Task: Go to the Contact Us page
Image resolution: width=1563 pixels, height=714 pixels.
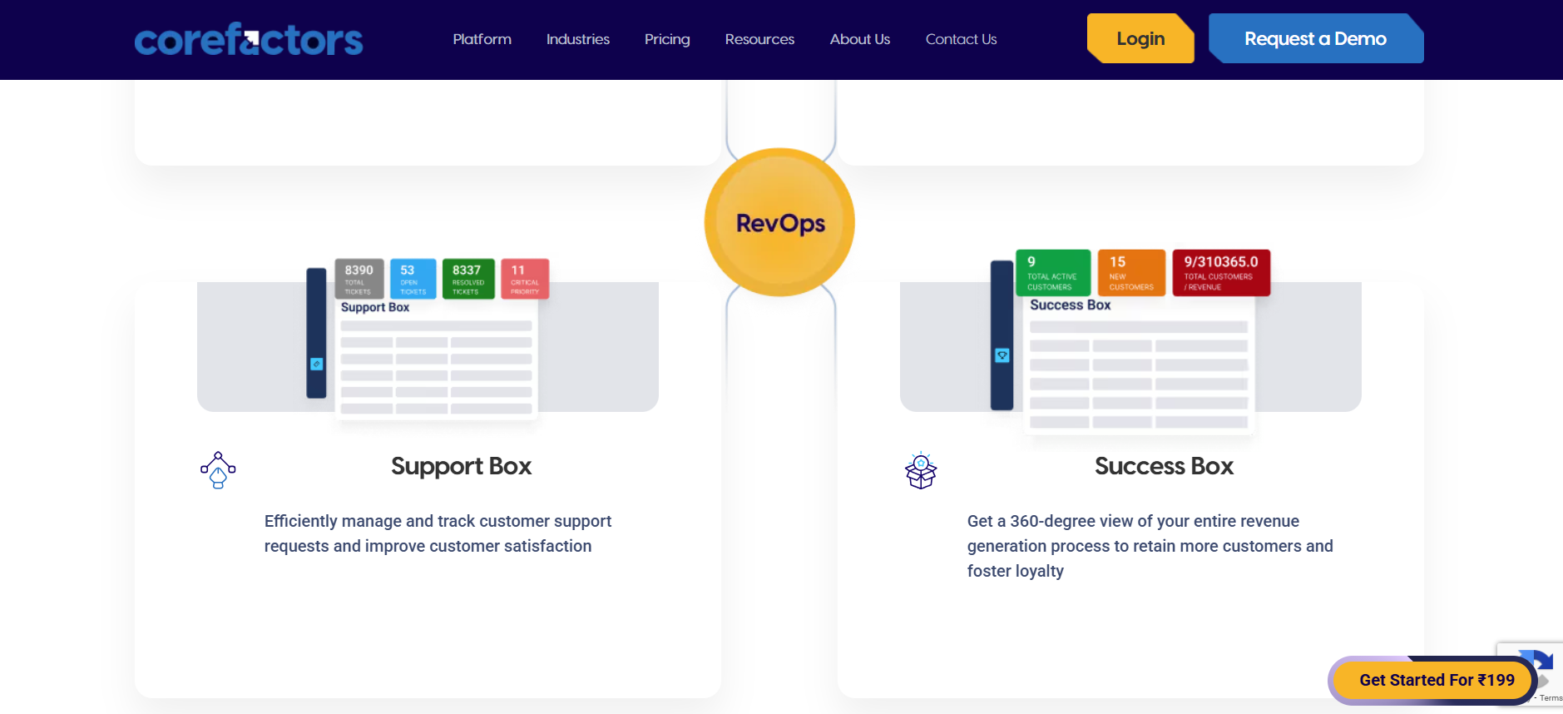Action: point(961,39)
